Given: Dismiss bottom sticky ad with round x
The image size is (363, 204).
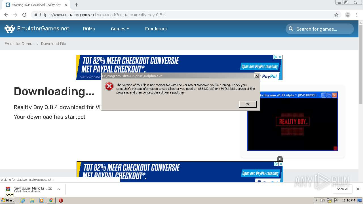Looking at the screenshot, I should [280, 159].
